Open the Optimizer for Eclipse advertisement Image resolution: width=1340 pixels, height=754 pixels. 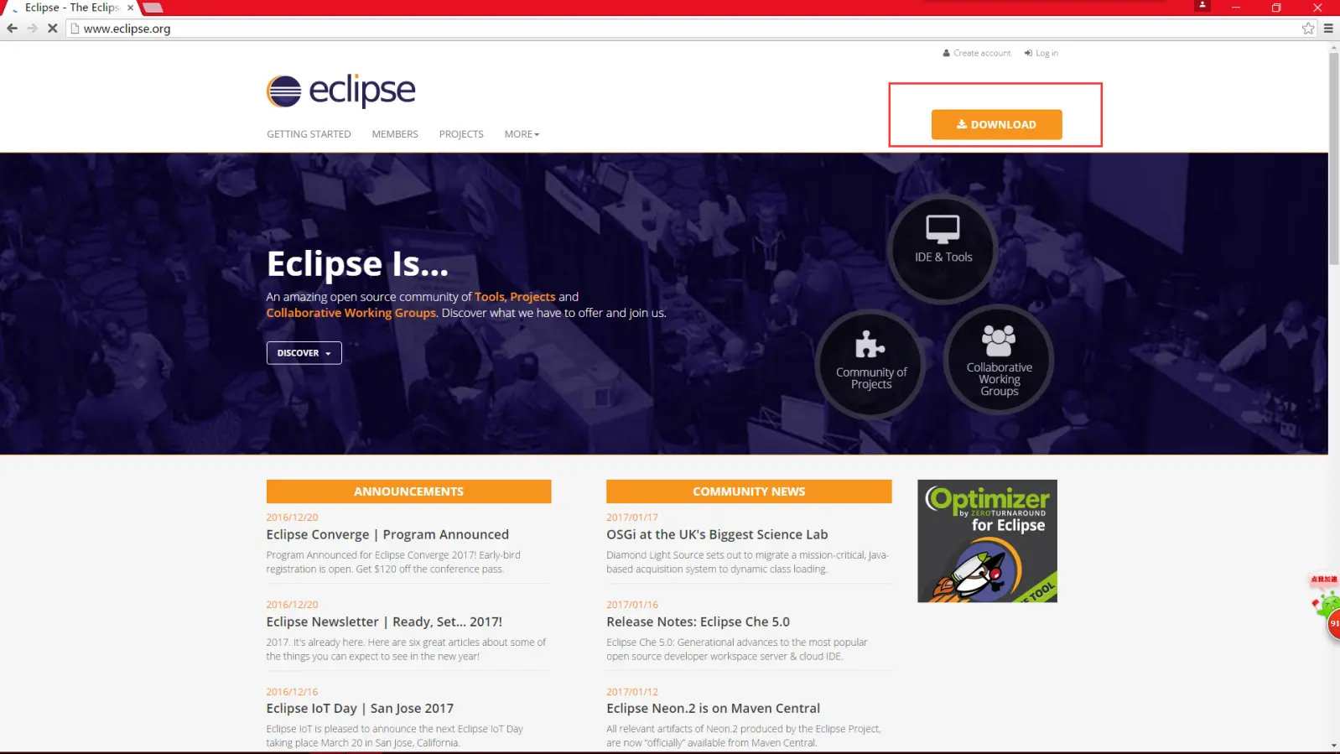click(x=987, y=541)
